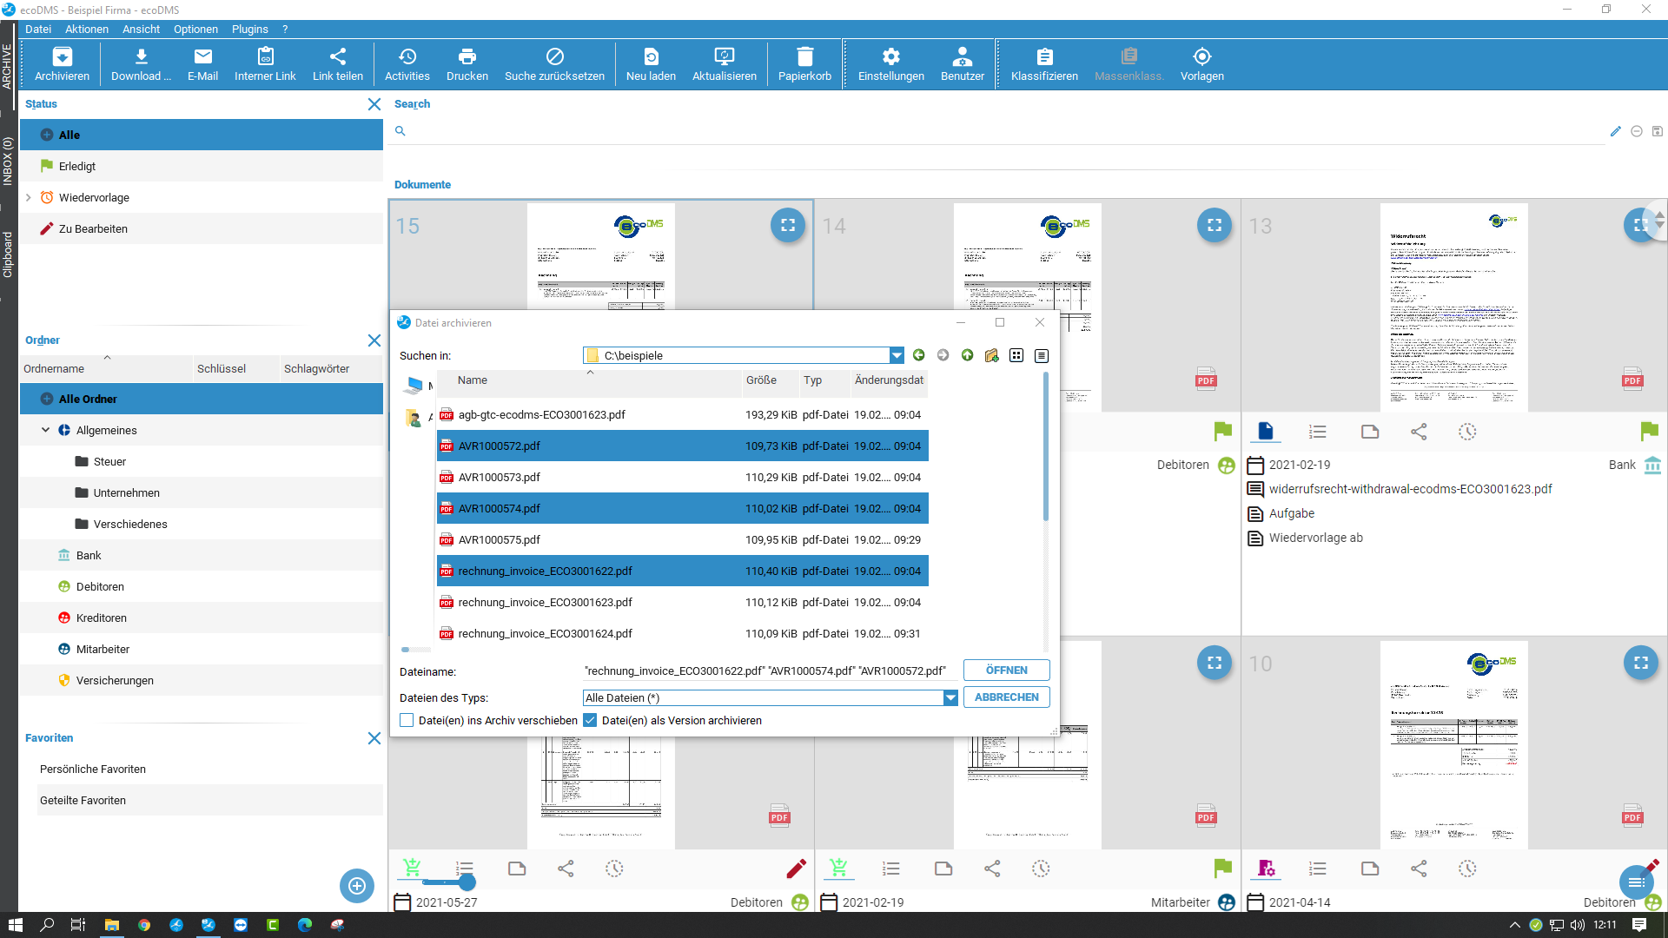This screenshot has width=1668, height=938.
Task: Open the Suchen in folder dropdown
Action: tap(897, 355)
